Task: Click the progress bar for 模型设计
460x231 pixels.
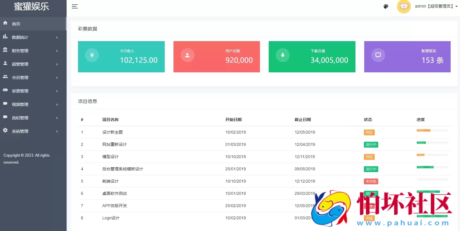Action: click(x=432, y=155)
